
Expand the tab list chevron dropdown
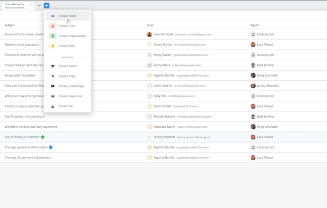click(x=39, y=5)
